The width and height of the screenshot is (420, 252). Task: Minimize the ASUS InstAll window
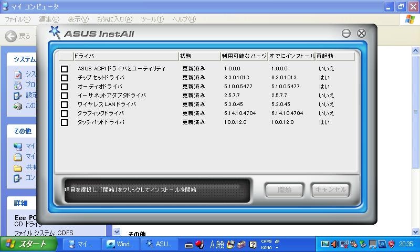click(346, 34)
